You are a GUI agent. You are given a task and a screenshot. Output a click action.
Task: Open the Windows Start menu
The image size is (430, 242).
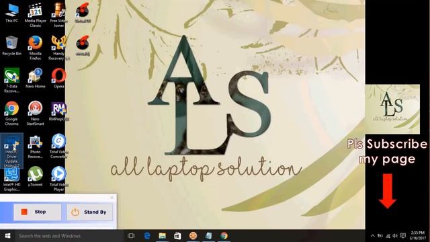pyautogui.click(x=7, y=236)
